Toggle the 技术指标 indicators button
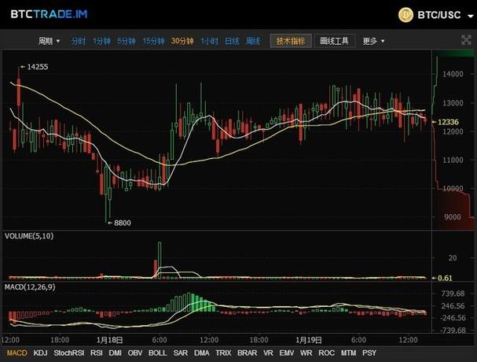The width and height of the screenshot is (477, 362). (x=291, y=41)
